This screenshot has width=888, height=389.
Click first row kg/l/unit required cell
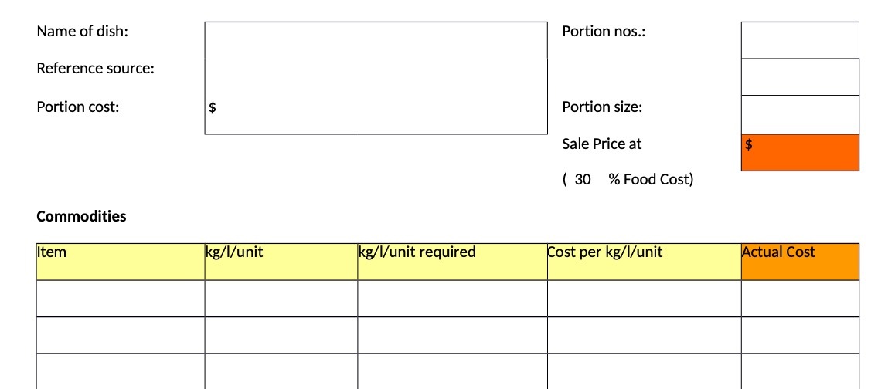tap(452, 299)
